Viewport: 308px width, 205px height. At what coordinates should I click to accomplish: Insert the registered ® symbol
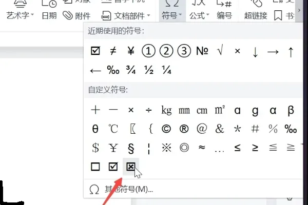point(184,129)
